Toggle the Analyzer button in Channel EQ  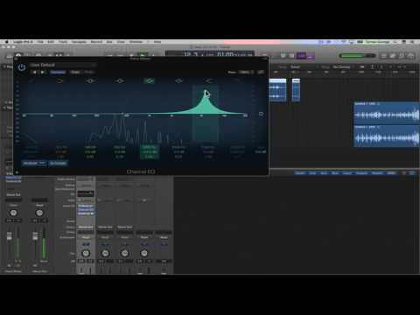(x=34, y=163)
